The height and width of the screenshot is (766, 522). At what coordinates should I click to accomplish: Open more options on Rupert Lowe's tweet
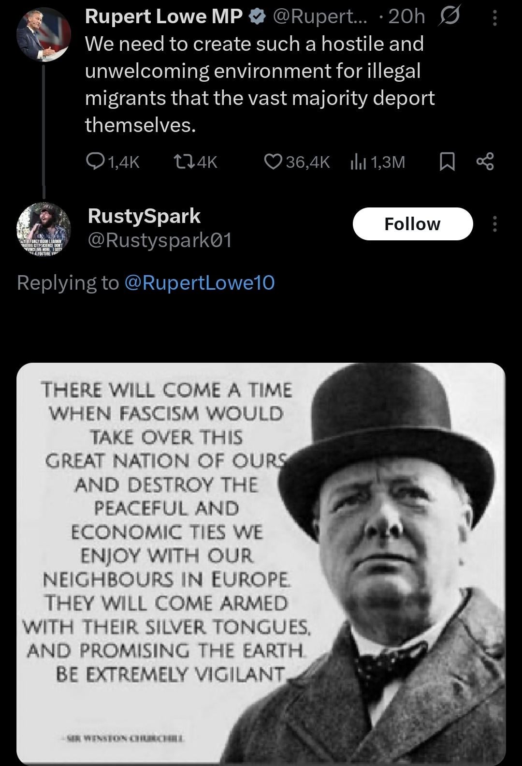coord(494,17)
